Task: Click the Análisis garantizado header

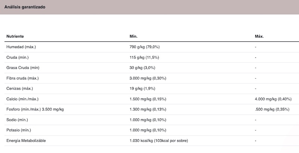Action: (x=25, y=7)
